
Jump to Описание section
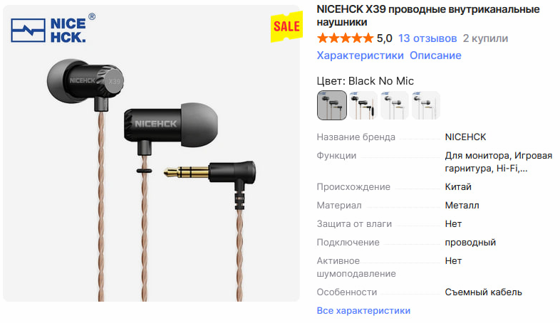click(435, 55)
